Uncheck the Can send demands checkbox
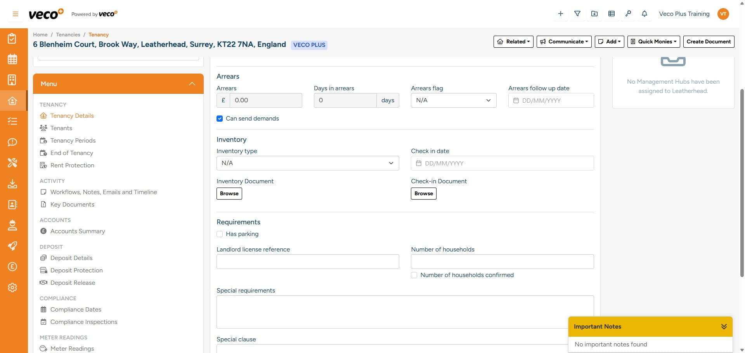The width and height of the screenshot is (745, 353). (x=220, y=119)
